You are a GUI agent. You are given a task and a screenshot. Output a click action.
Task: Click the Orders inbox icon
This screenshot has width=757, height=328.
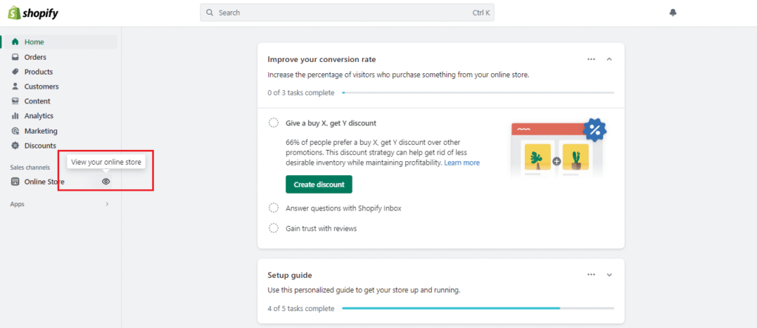pyautogui.click(x=16, y=57)
